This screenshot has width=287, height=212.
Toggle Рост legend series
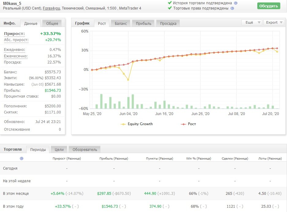[188, 124]
